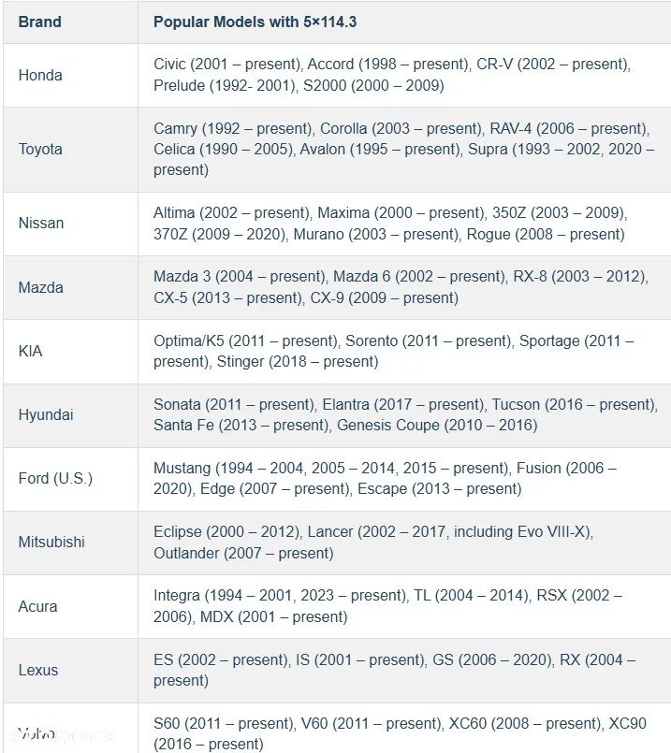Select the Toyota models cell listing Camry
Screen dimensions: 671x753
pos(402,149)
